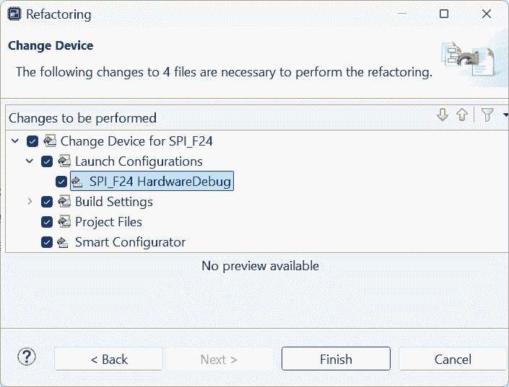This screenshot has height=387, width=509.
Task: Click the filter changes funnel icon
Action: click(x=487, y=115)
